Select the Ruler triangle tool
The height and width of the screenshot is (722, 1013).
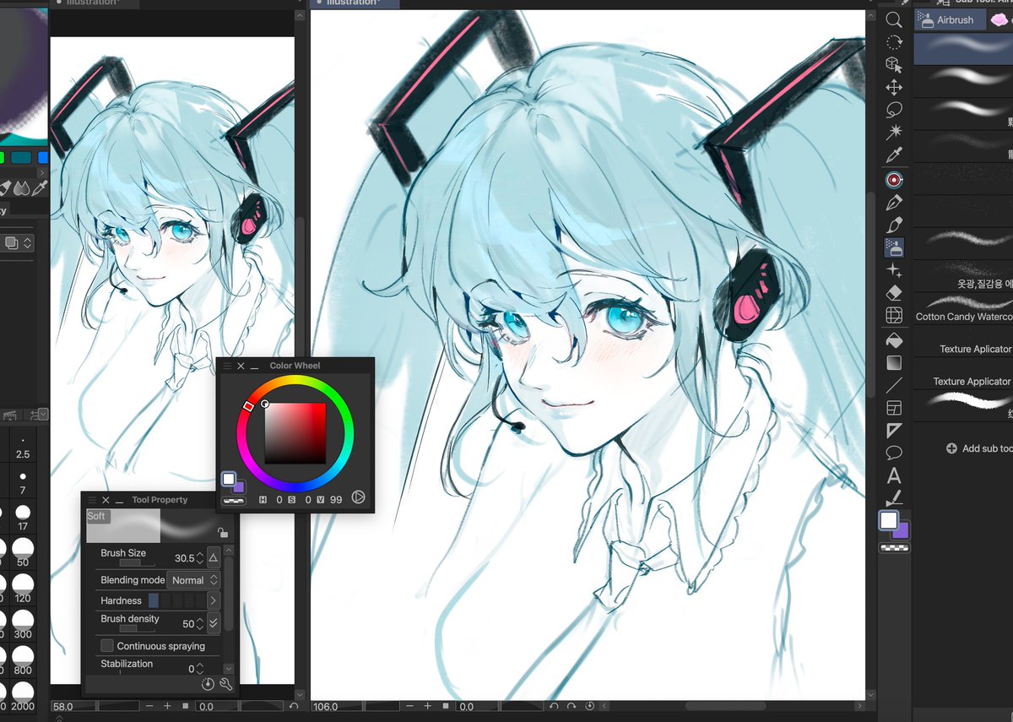894,431
